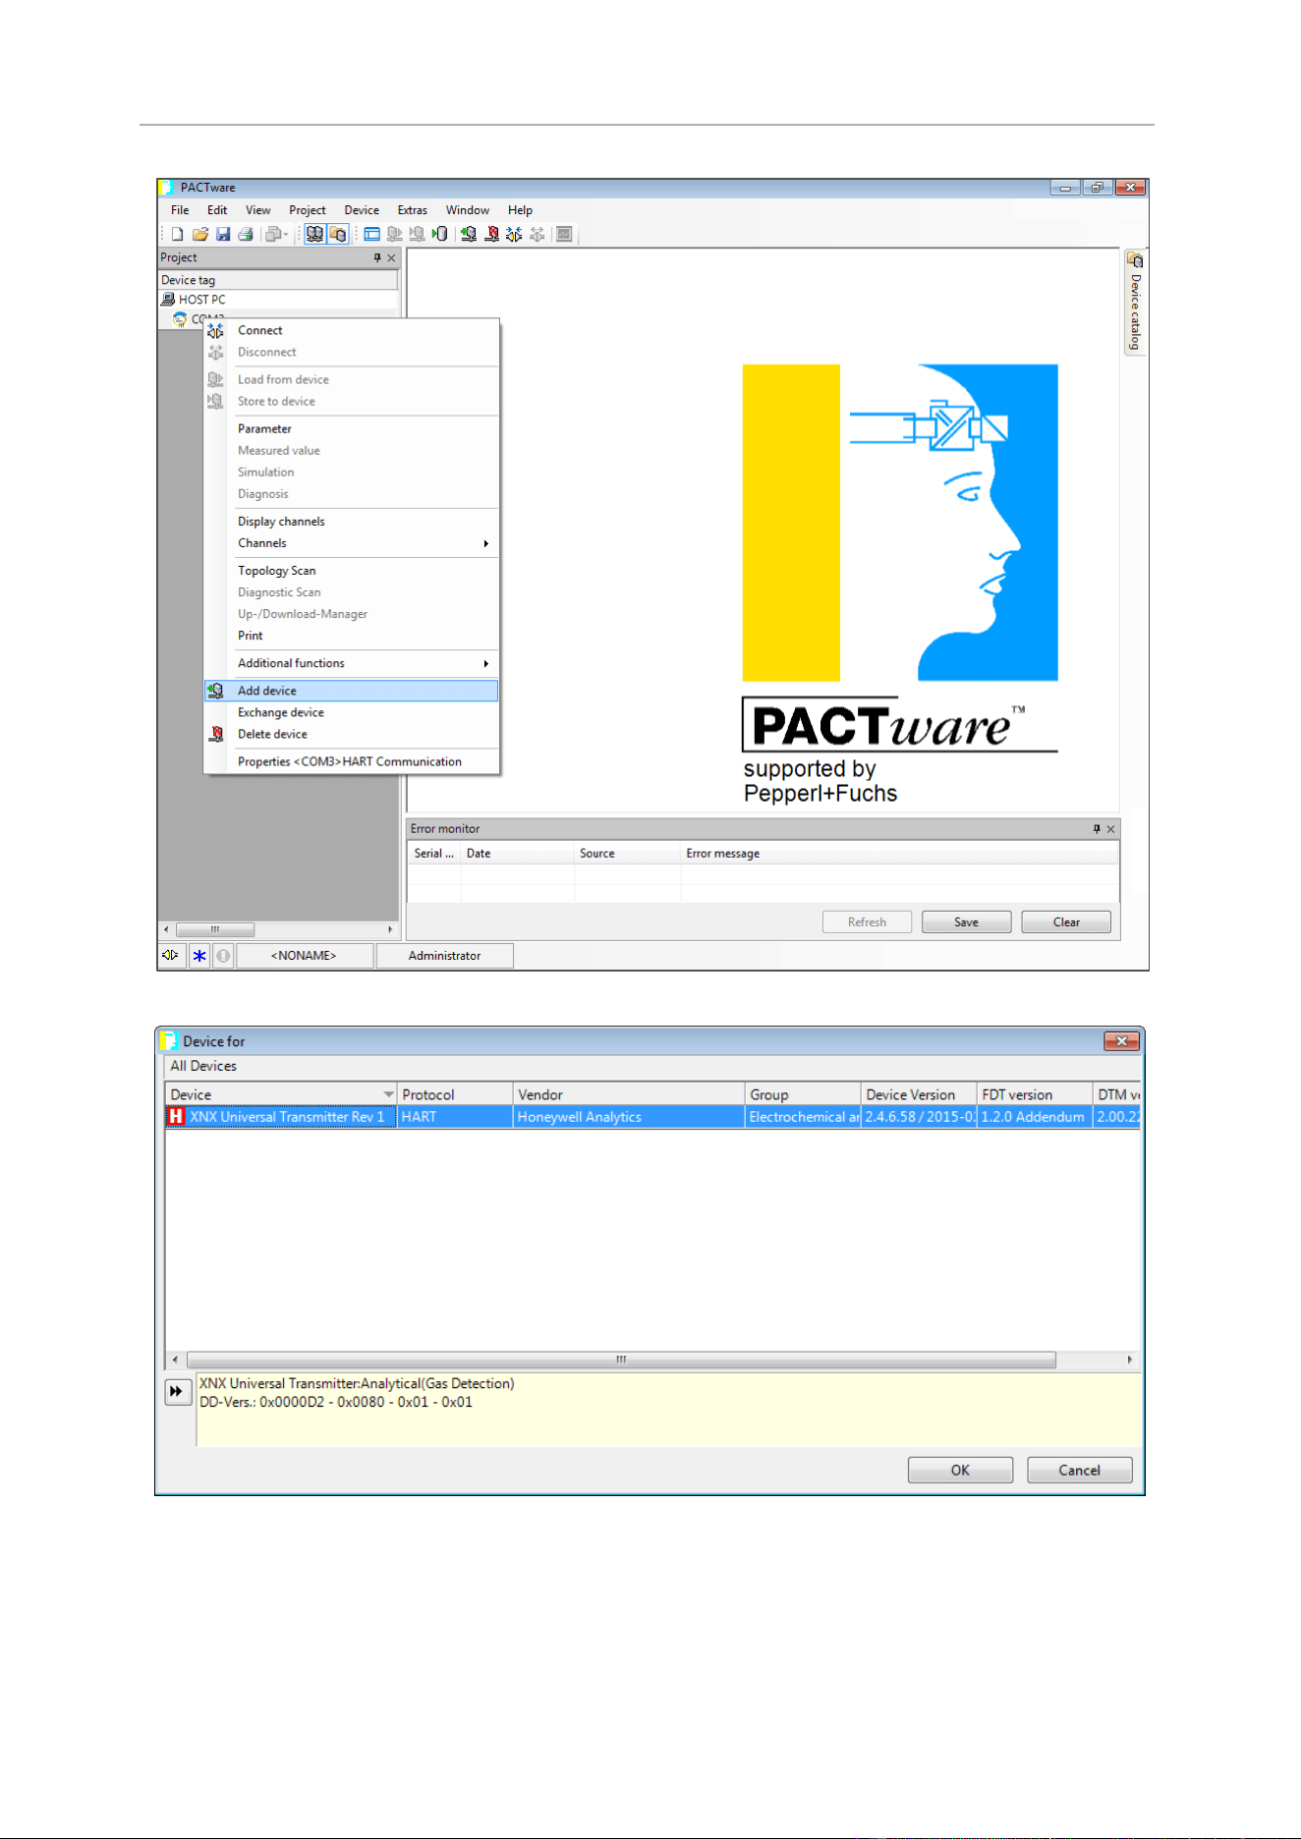
Task: Sort by the Device column header dropdown
Action: tap(389, 1094)
